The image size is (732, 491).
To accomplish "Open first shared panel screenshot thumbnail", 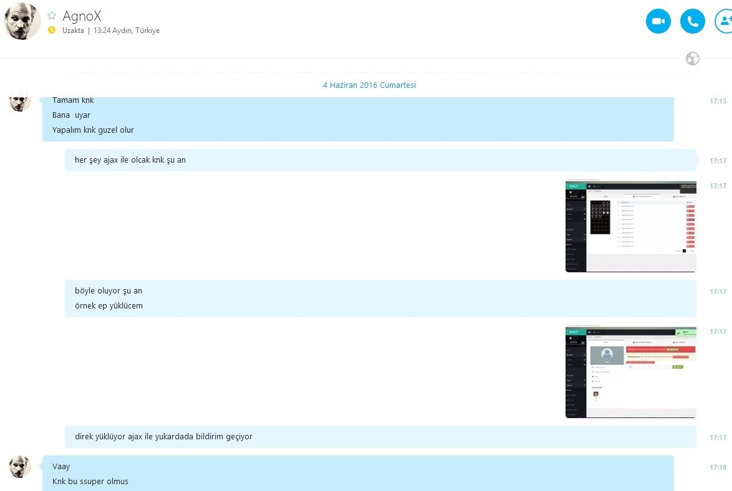I will (631, 226).
